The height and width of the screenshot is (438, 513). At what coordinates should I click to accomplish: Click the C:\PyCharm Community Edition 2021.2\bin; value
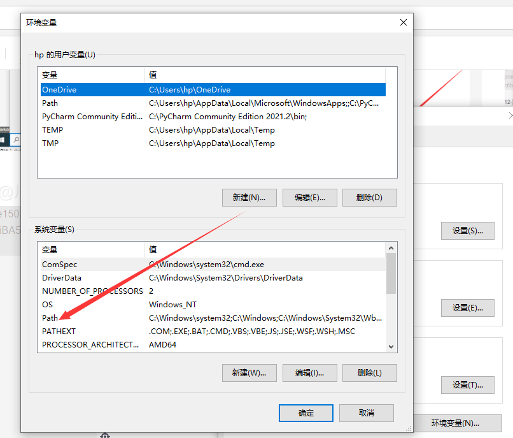pyautogui.click(x=228, y=117)
